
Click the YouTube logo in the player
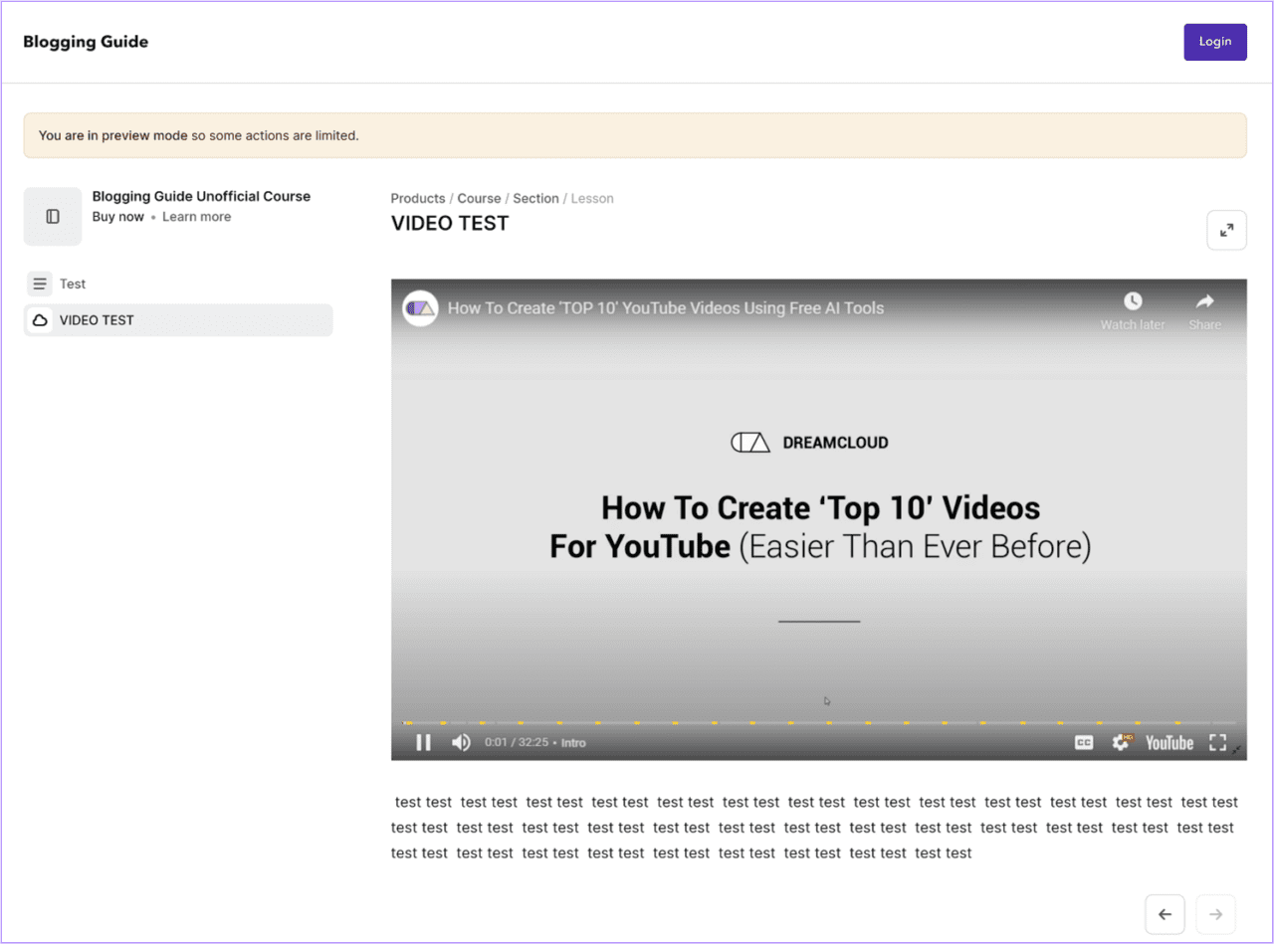click(x=1168, y=742)
